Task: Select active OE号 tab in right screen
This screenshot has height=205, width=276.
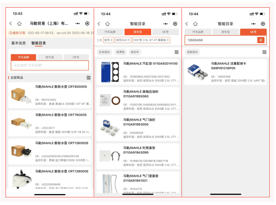Action: pos(253,32)
